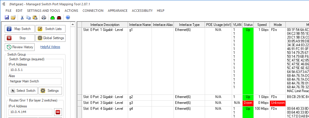Click the Select Switch button
The image size is (309, 118).
pos(23,91)
